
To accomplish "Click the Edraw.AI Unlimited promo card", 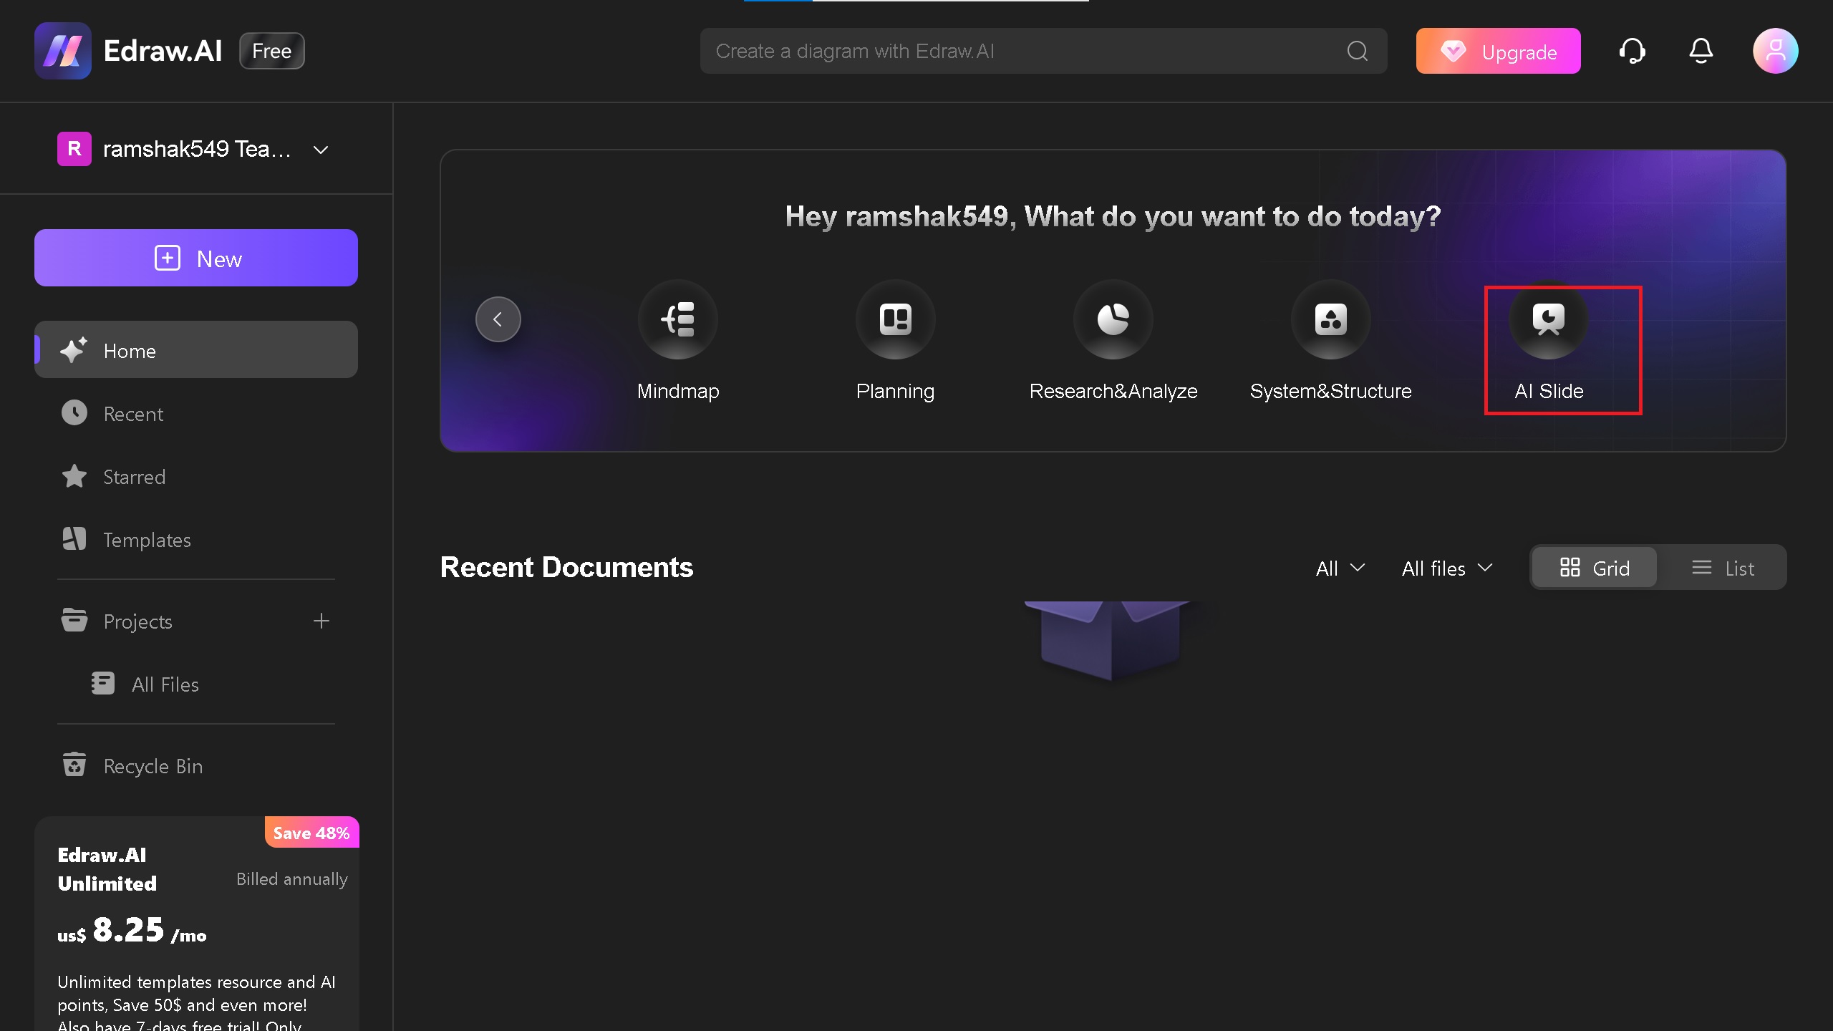I will point(197,924).
